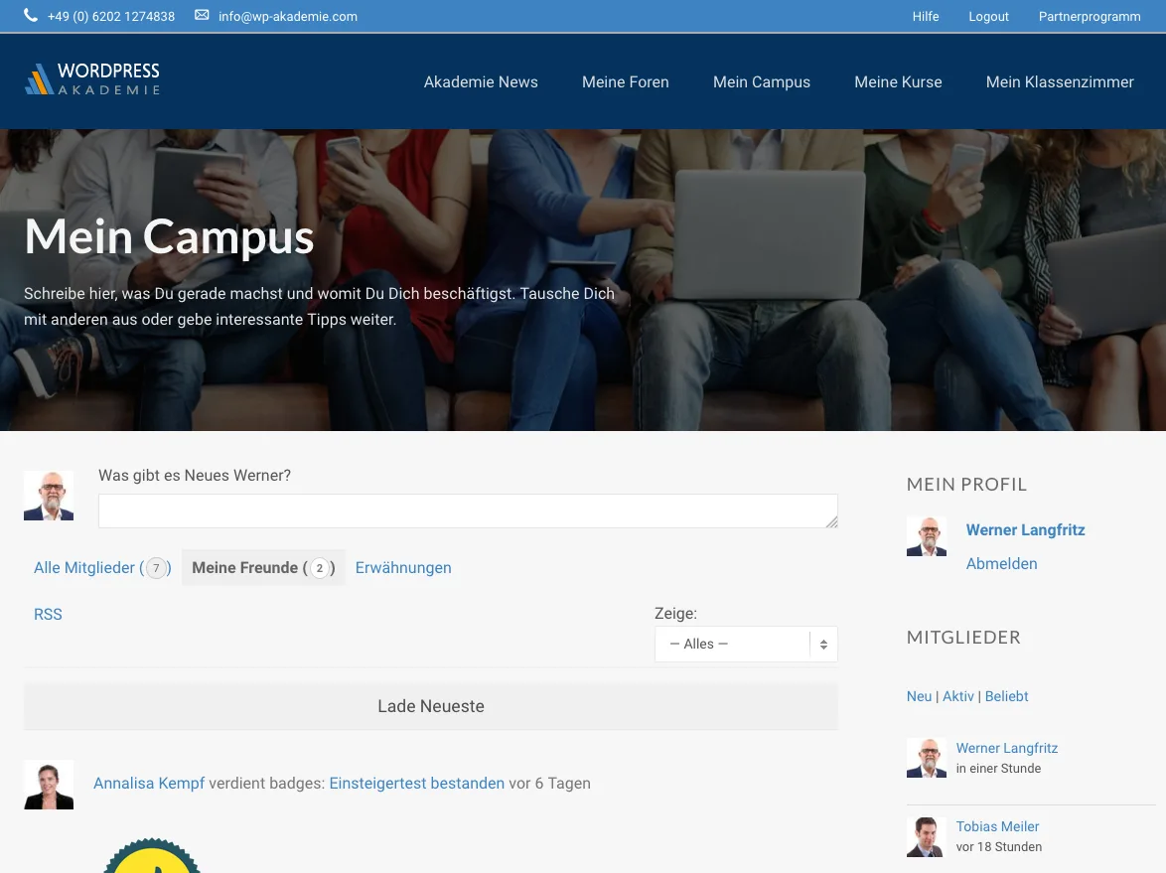Open Akademie News menu

(481, 81)
